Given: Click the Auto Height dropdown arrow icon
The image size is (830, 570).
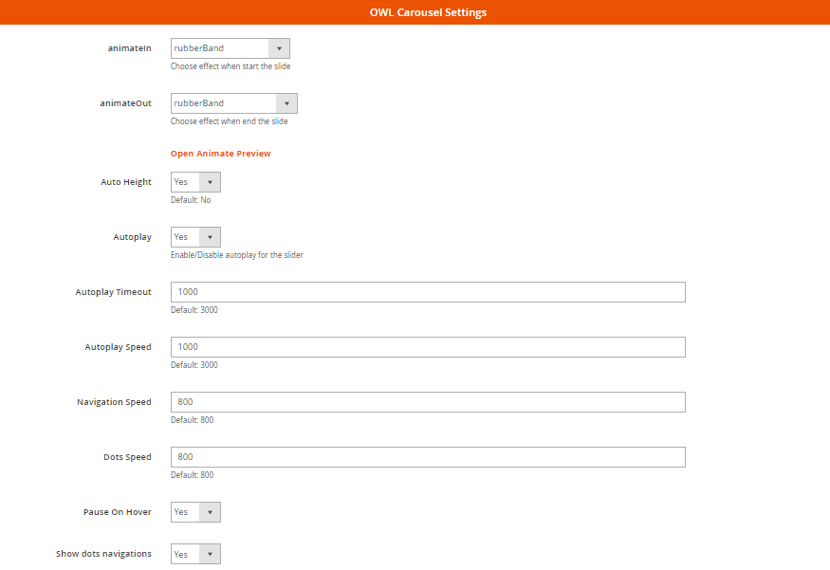Looking at the screenshot, I should pyautogui.click(x=212, y=181).
